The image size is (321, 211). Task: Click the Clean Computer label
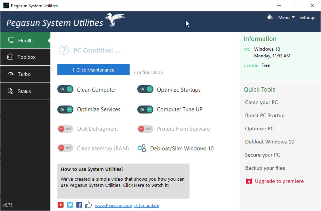pyautogui.click(x=97, y=90)
